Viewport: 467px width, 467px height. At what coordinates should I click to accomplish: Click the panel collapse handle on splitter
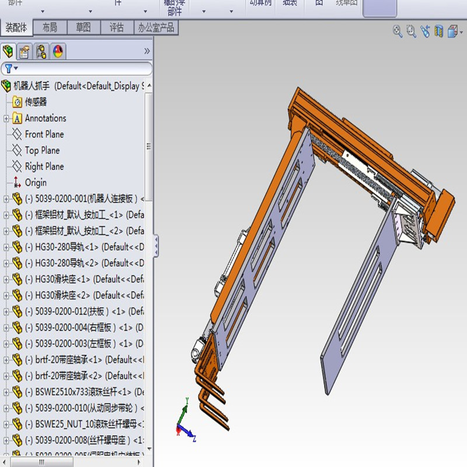[156, 246]
